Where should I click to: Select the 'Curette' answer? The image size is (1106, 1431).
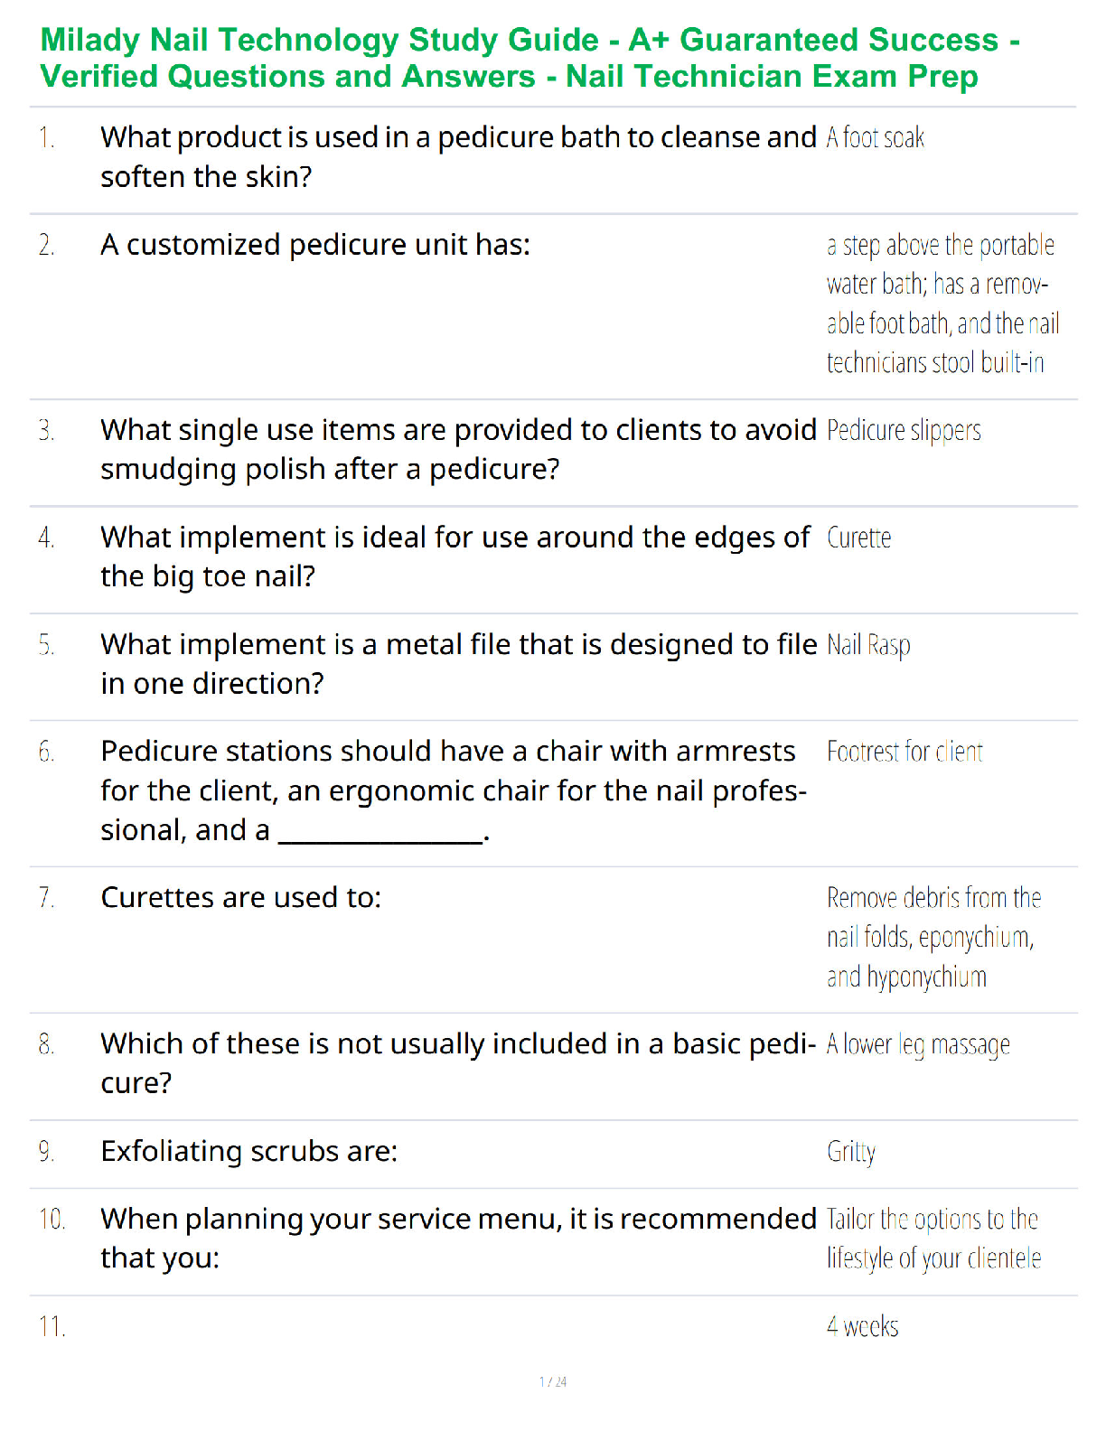pyautogui.click(x=858, y=538)
